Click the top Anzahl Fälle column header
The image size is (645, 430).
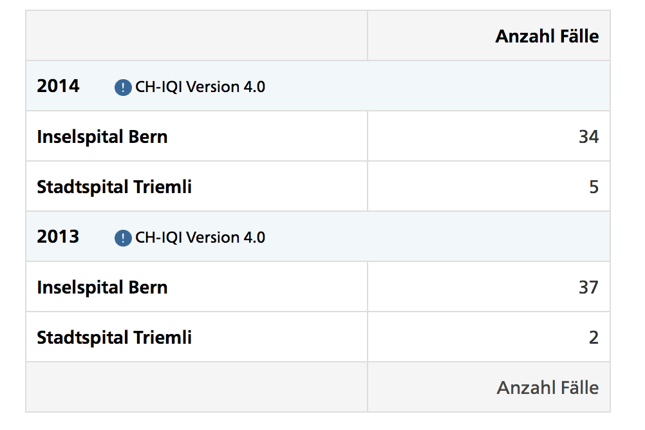[x=547, y=37]
